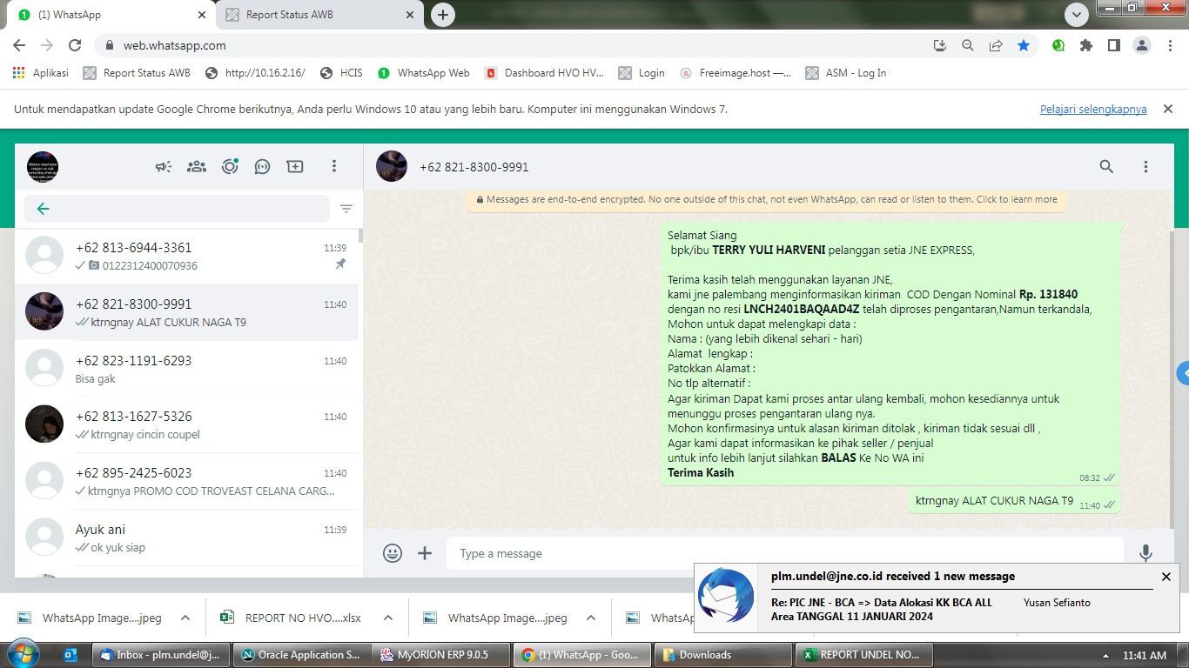Dismiss the Chrome update infobar

point(1168,109)
